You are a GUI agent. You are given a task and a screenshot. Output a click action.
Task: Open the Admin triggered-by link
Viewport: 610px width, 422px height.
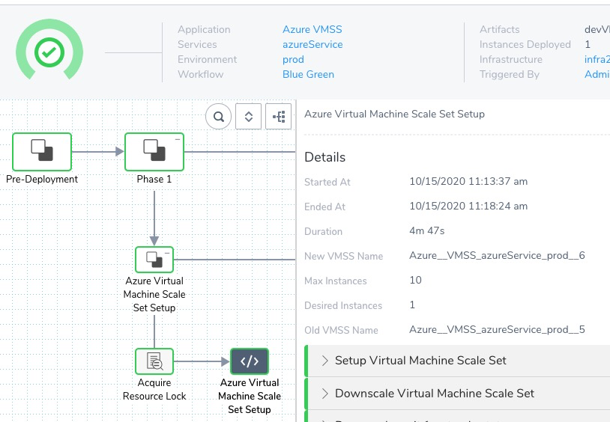[597, 74]
